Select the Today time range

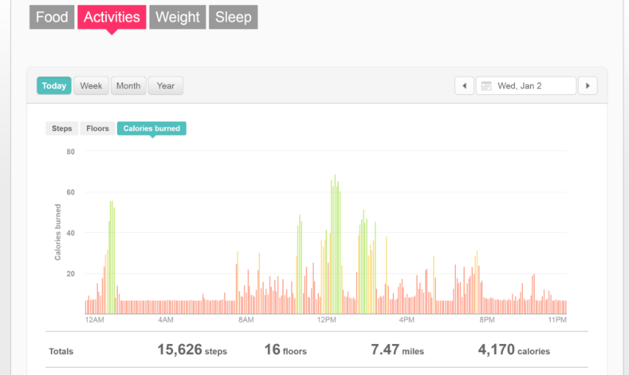click(x=54, y=86)
